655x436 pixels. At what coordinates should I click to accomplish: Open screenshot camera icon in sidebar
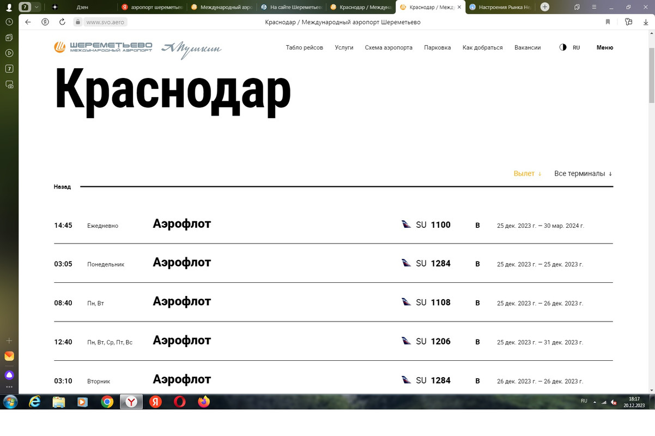pyautogui.click(x=9, y=84)
